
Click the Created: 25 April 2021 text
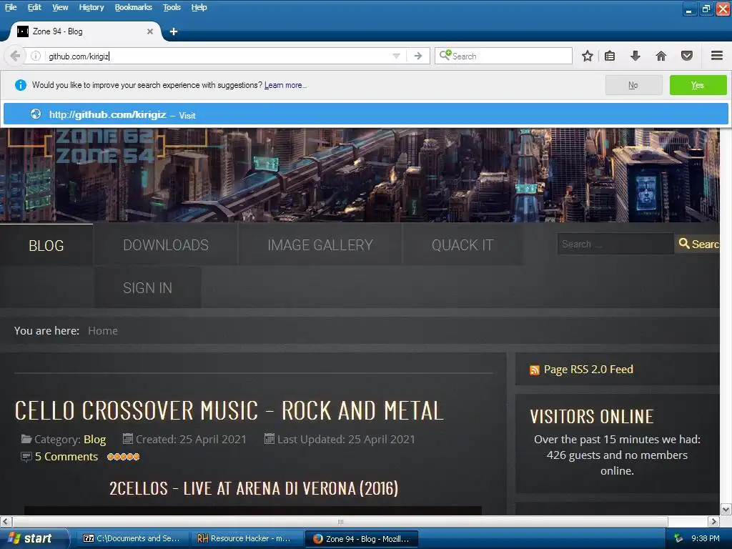tap(190, 440)
